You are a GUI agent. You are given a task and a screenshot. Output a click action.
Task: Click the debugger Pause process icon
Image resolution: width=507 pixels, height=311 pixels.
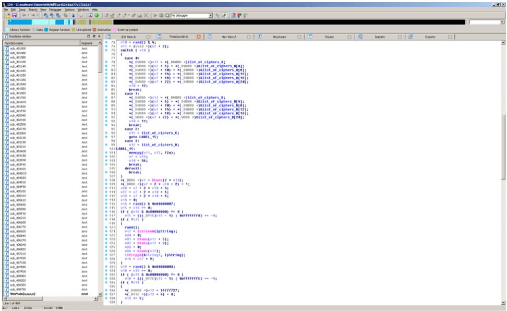[x=161, y=15]
